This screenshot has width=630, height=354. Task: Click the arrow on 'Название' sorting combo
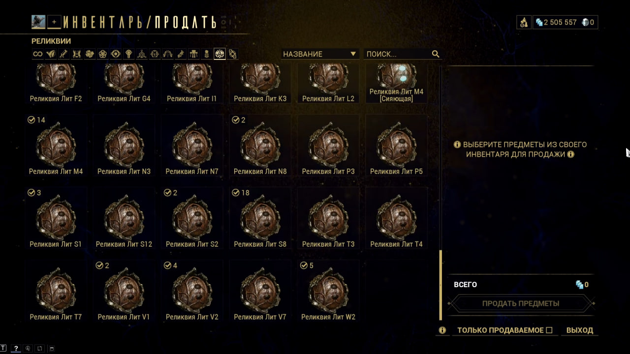point(353,54)
